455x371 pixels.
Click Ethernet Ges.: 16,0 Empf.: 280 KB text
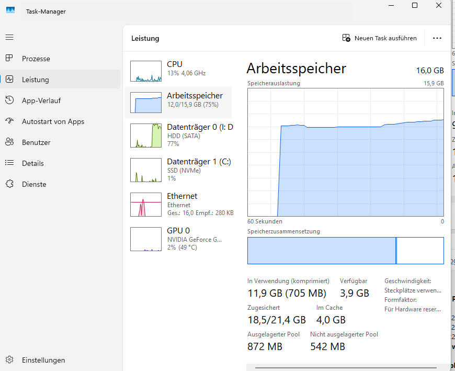click(x=200, y=209)
